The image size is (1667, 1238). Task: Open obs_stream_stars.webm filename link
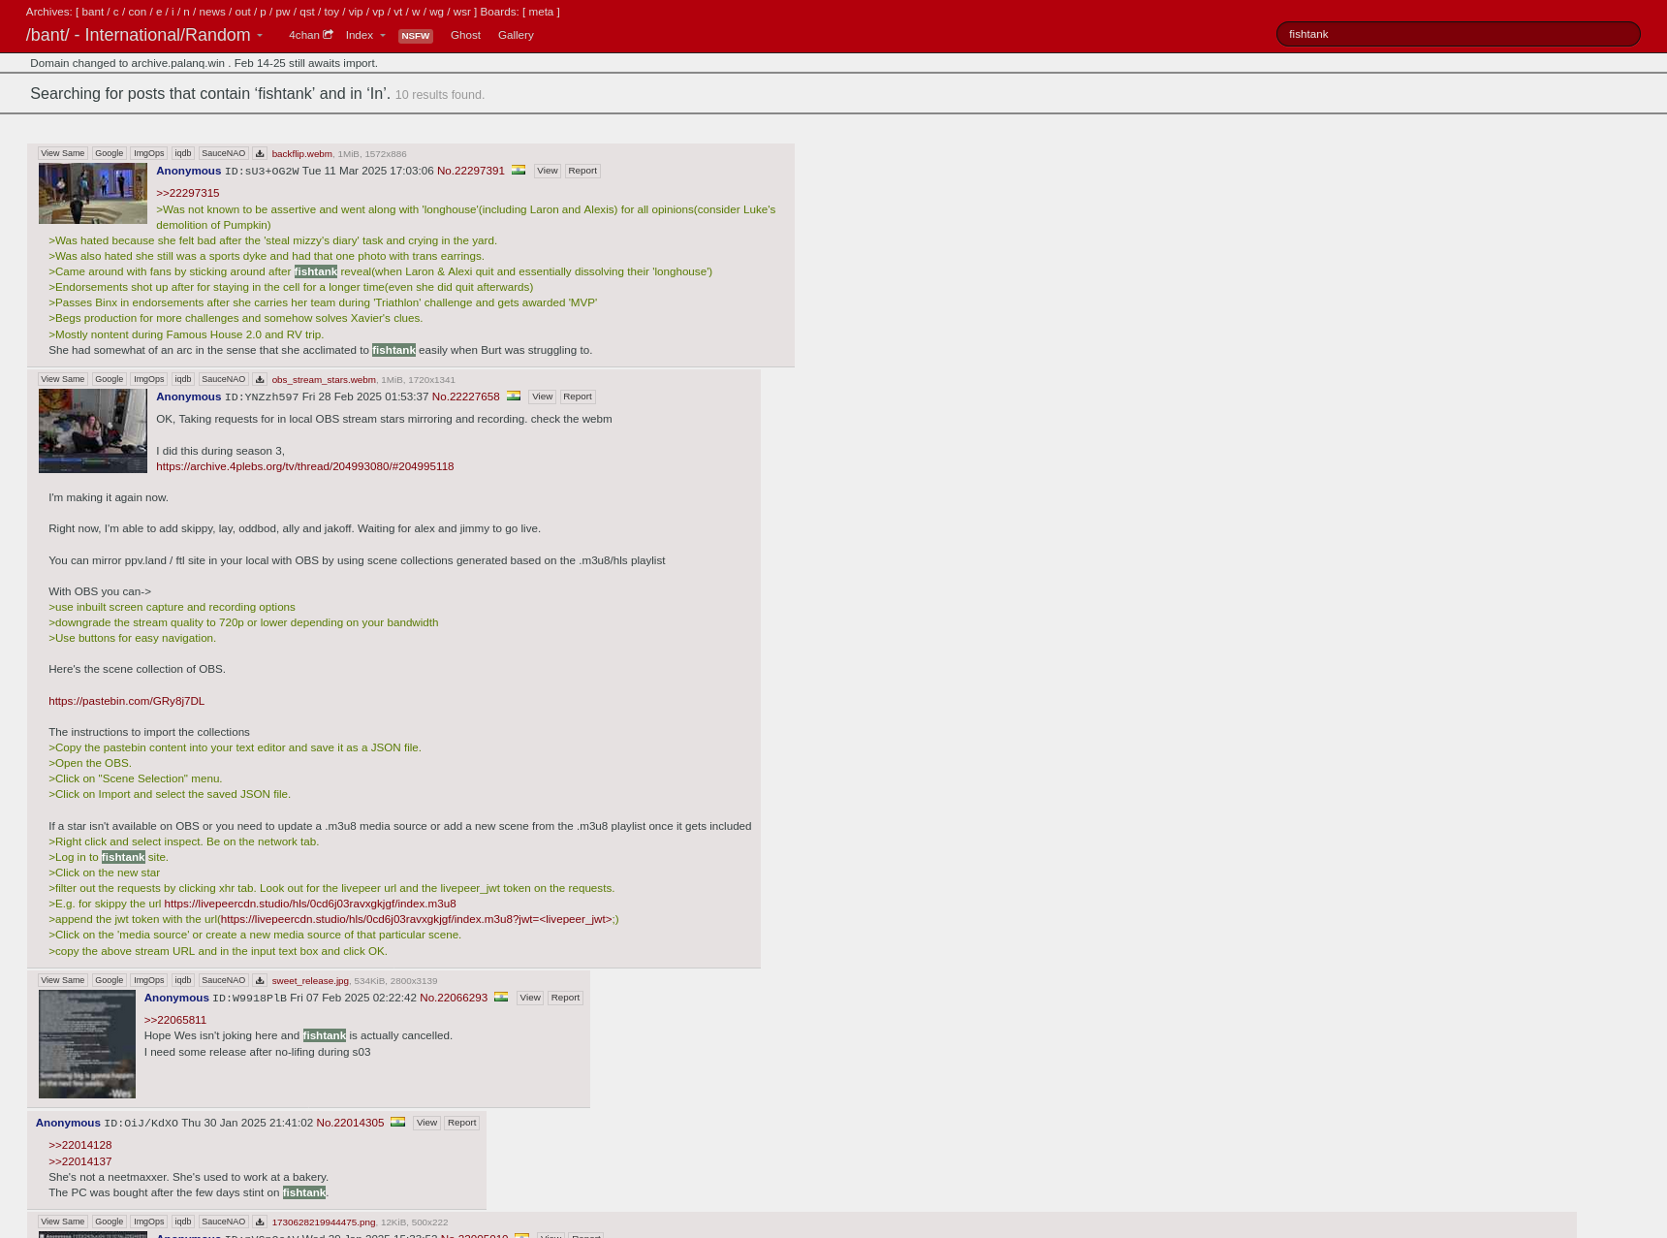(324, 380)
